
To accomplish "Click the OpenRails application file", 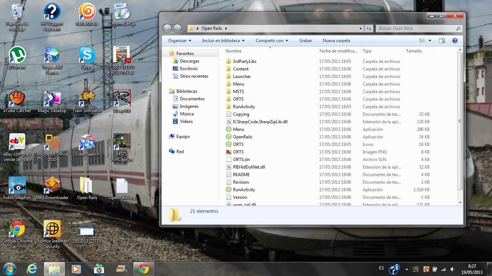I will click(x=242, y=137).
